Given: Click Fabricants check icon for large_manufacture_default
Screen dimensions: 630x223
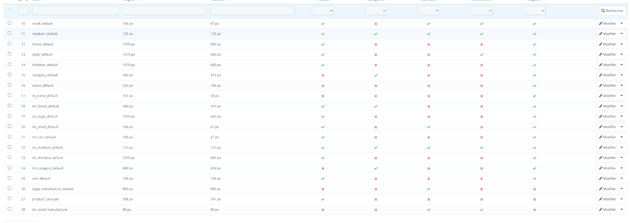Looking at the screenshot, I should click(x=429, y=189).
